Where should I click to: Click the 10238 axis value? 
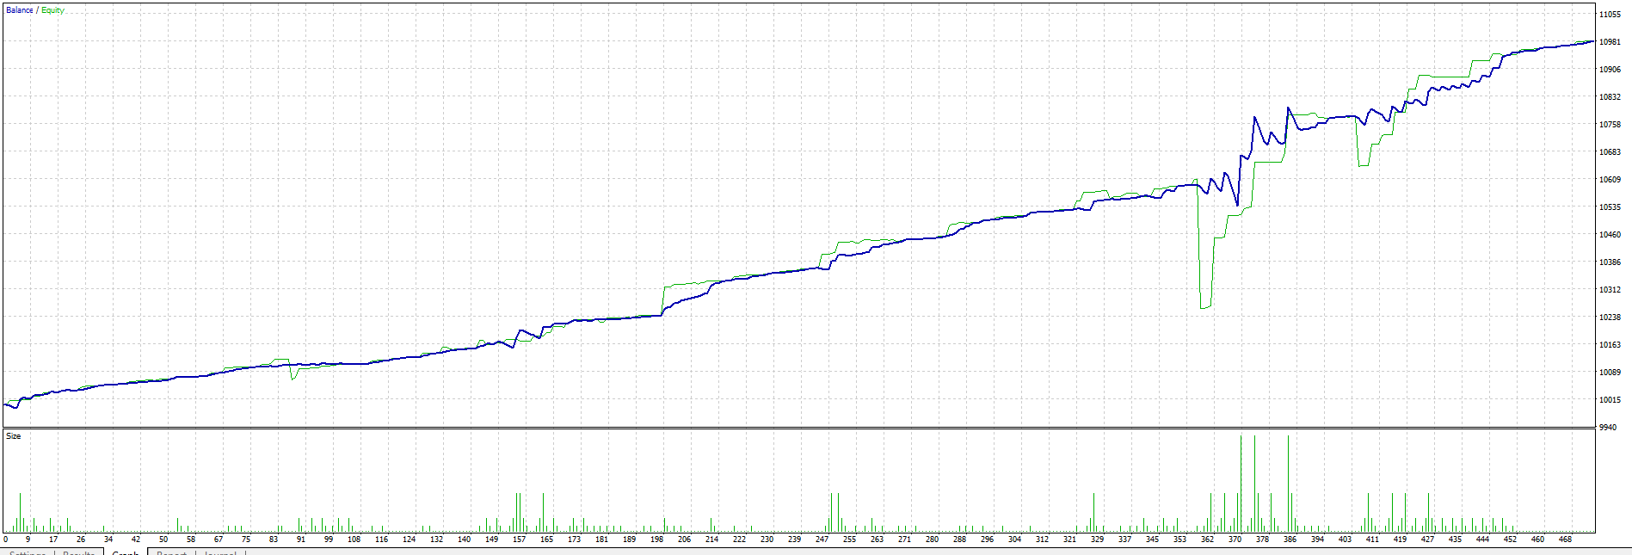click(x=1610, y=317)
